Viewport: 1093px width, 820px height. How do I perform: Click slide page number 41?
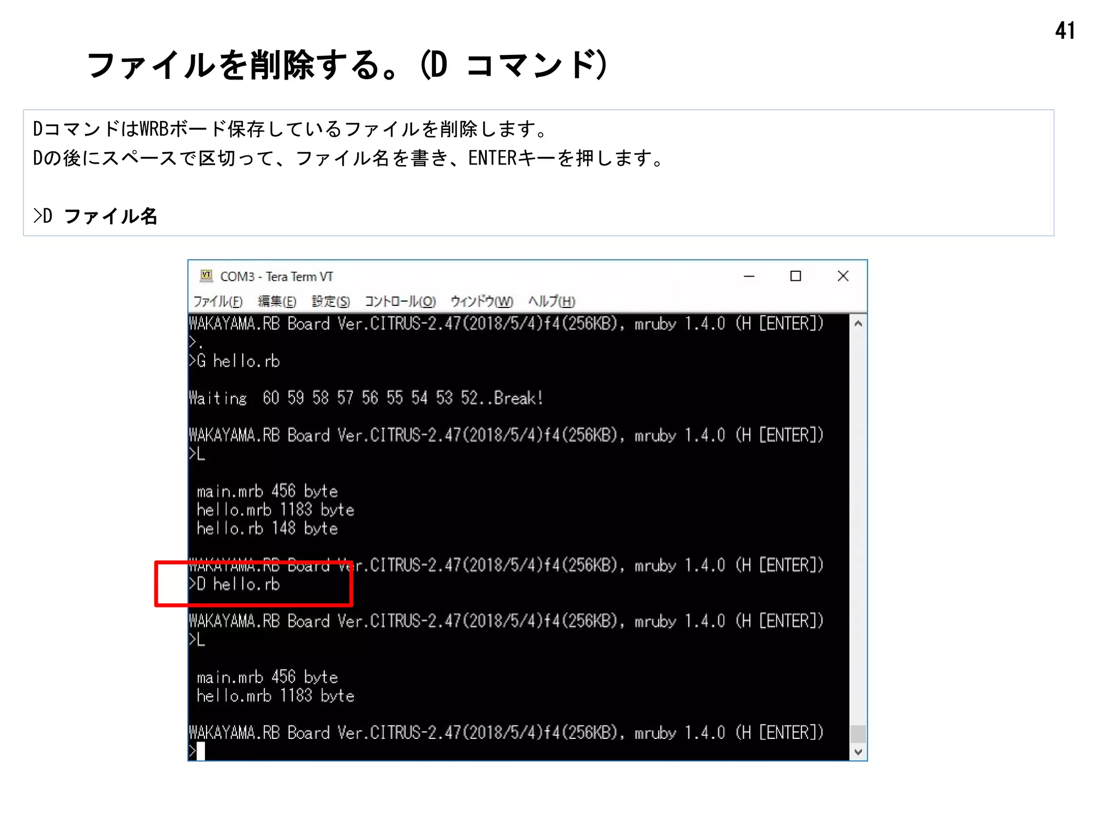1065,30
